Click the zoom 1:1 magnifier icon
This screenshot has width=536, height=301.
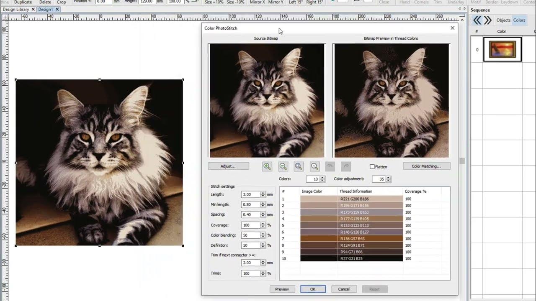pos(314,166)
